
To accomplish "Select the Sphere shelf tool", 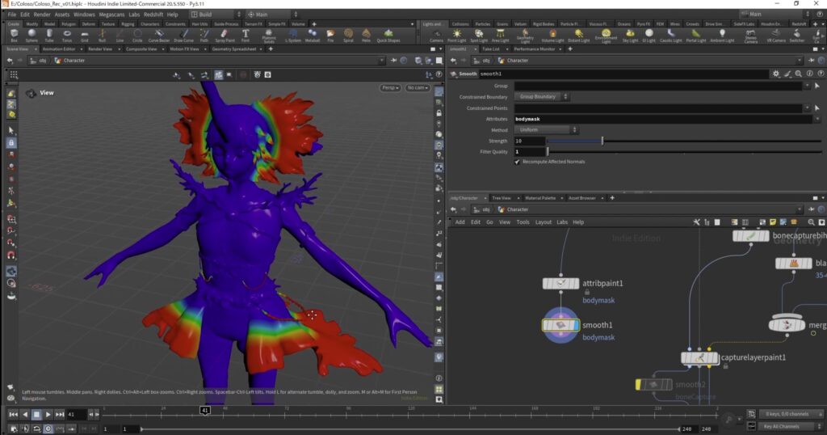I will (31, 35).
